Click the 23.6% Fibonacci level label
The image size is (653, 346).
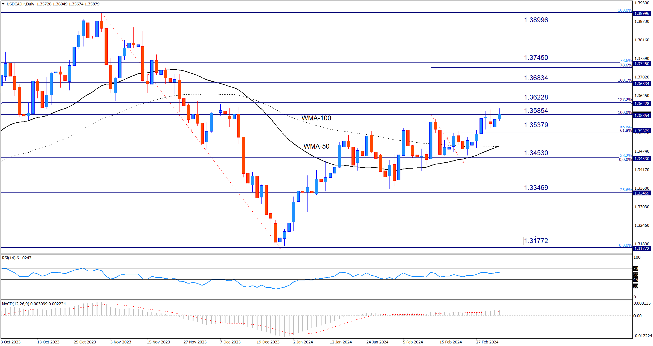(x=626, y=190)
